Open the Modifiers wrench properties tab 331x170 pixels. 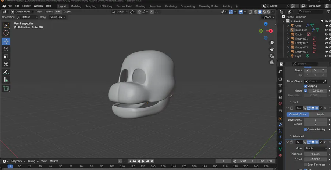coord(280,125)
